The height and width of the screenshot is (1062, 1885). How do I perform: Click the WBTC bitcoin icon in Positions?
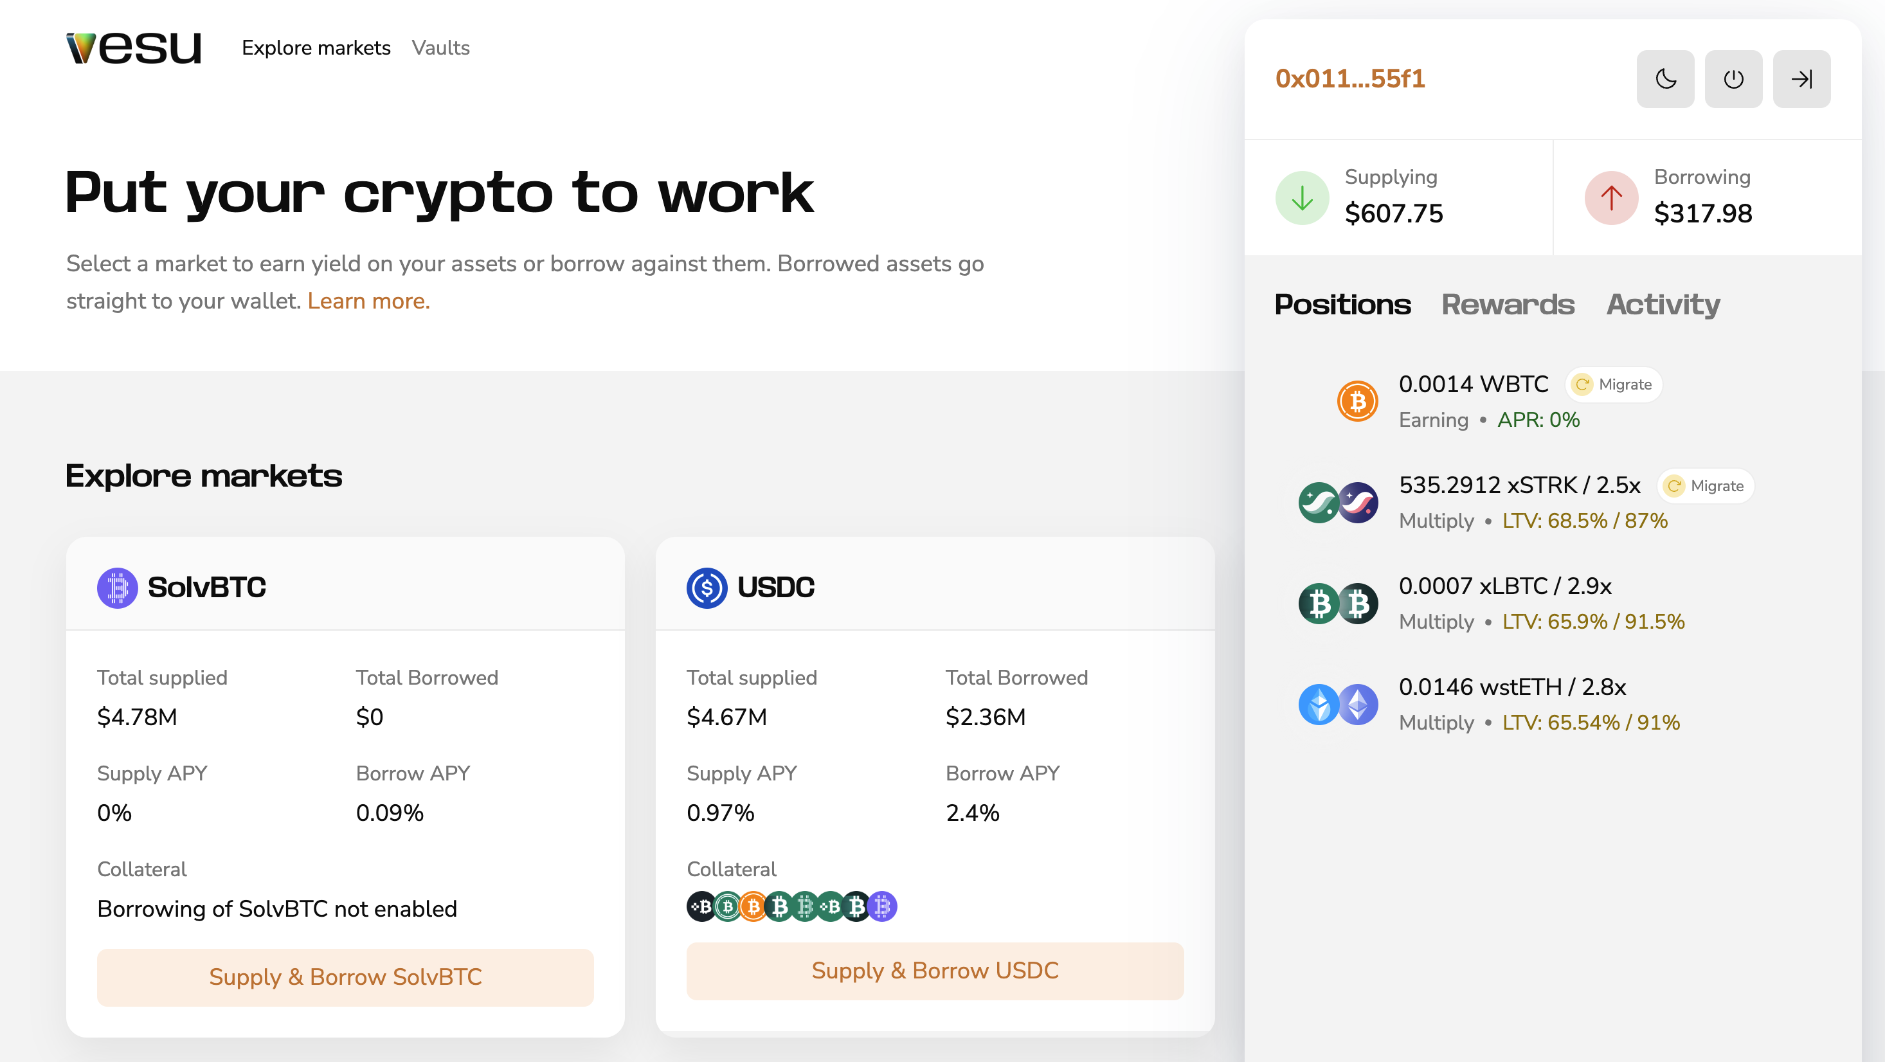click(x=1356, y=401)
